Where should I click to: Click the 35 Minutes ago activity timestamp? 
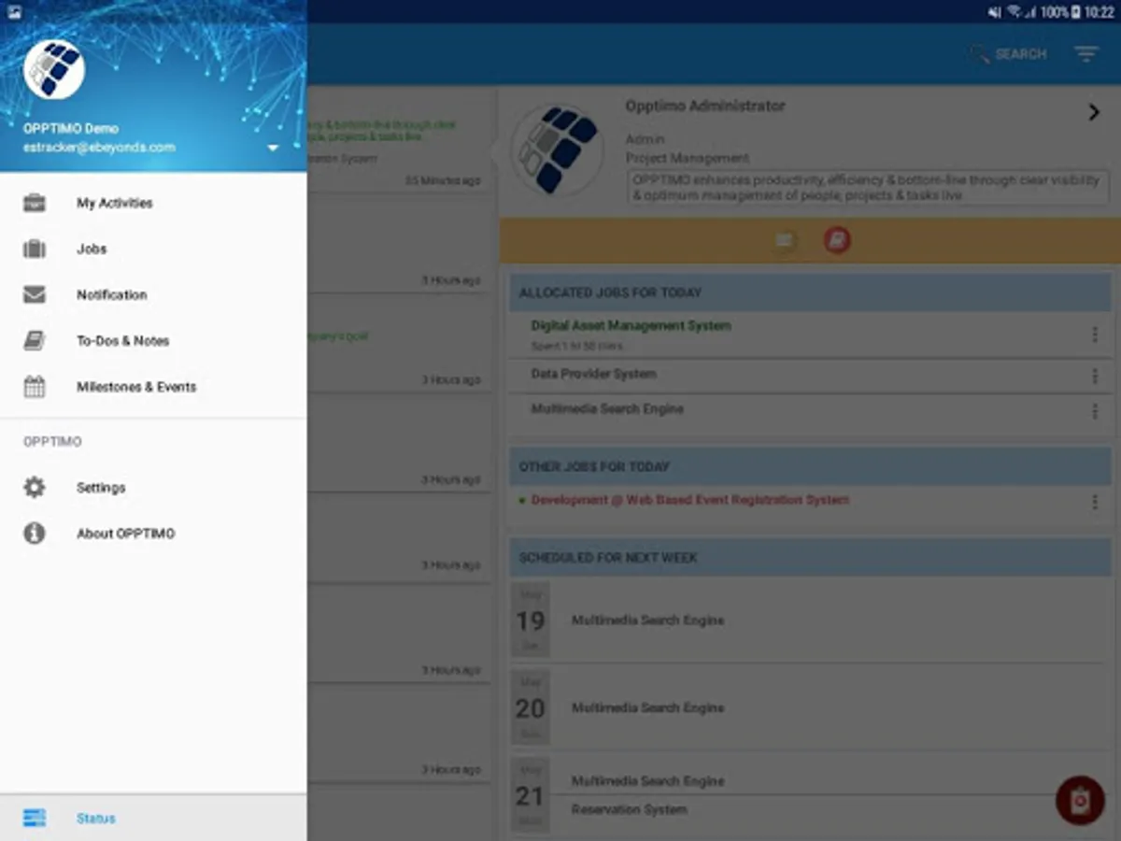(444, 180)
